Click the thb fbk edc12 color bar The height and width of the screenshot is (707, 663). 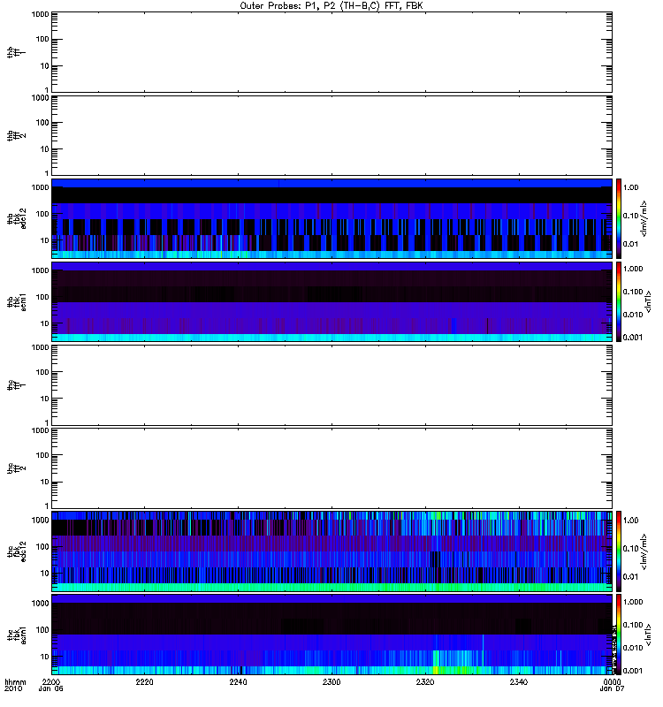[x=619, y=218]
